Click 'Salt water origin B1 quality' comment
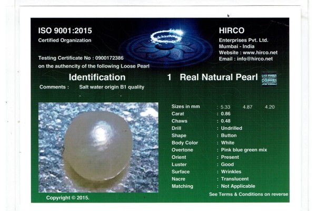Viewport: 316px width, 211px height. (112, 87)
